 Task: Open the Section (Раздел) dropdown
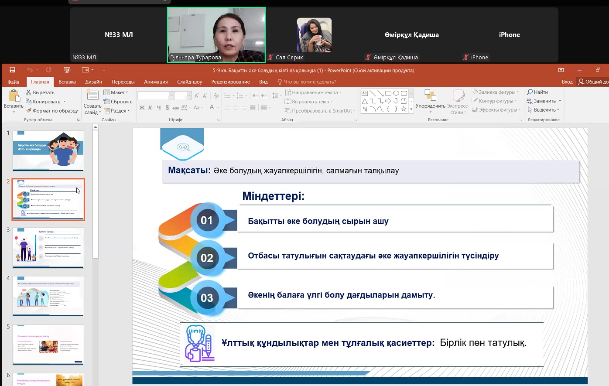pyautogui.click(x=116, y=111)
